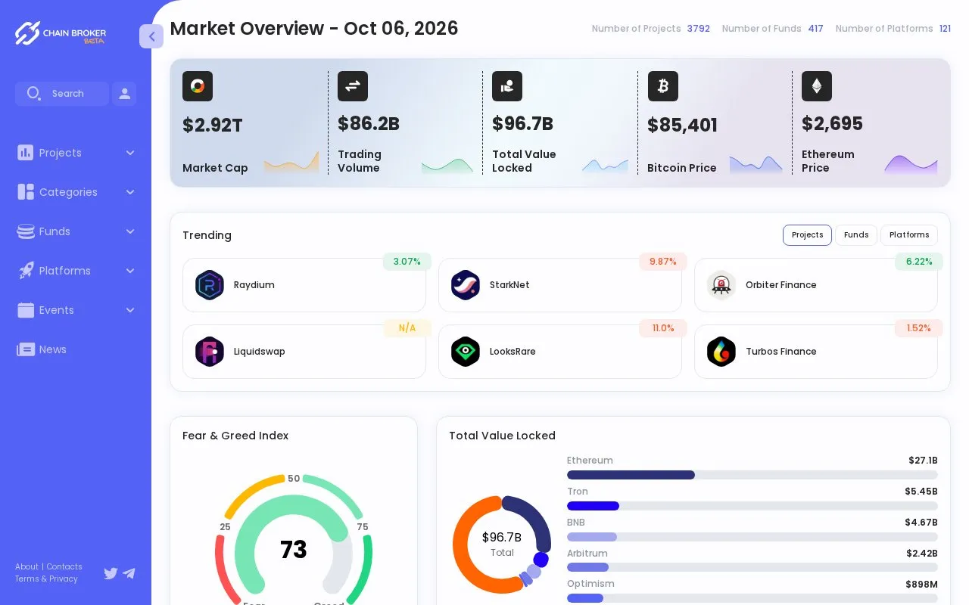Image resolution: width=969 pixels, height=605 pixels.
Task: Click the Bitcoin icon
Action: (663, 86)
